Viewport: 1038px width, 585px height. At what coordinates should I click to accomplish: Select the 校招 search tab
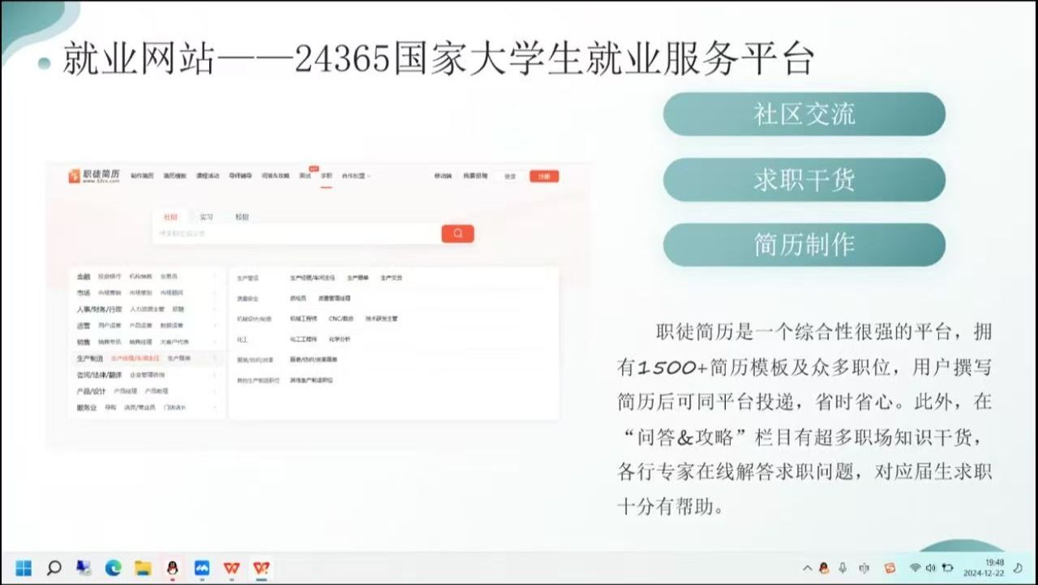click(242, 217)
